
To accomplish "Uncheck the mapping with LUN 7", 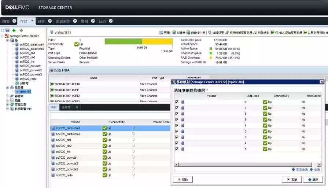I will pos(177,108).
